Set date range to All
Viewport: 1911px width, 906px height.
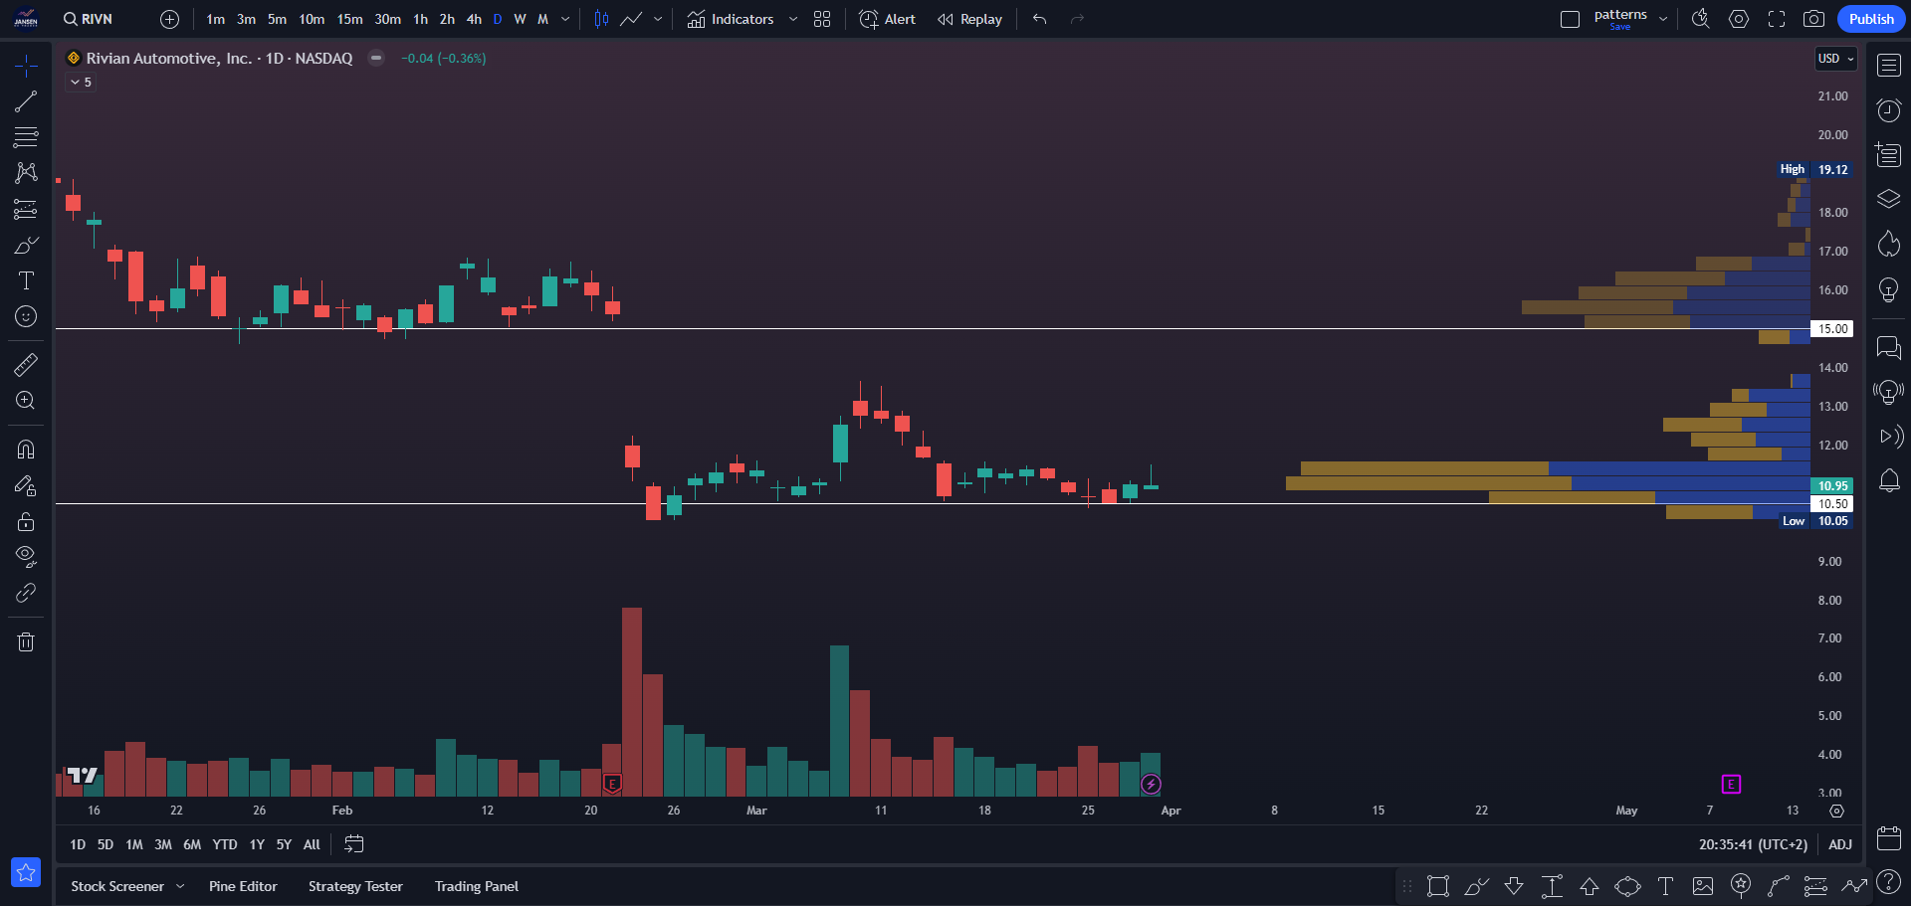click(x=312, y=844)
